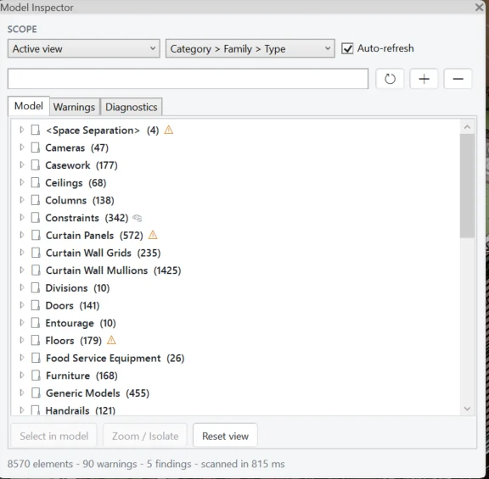Image resolution: width=489 pixels, height=479 pixels.
Task: Expand the Ceilings node
Action: tap(21, 182)
